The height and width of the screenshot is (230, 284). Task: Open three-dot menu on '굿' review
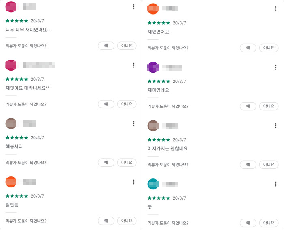click(x=275, y=184)
